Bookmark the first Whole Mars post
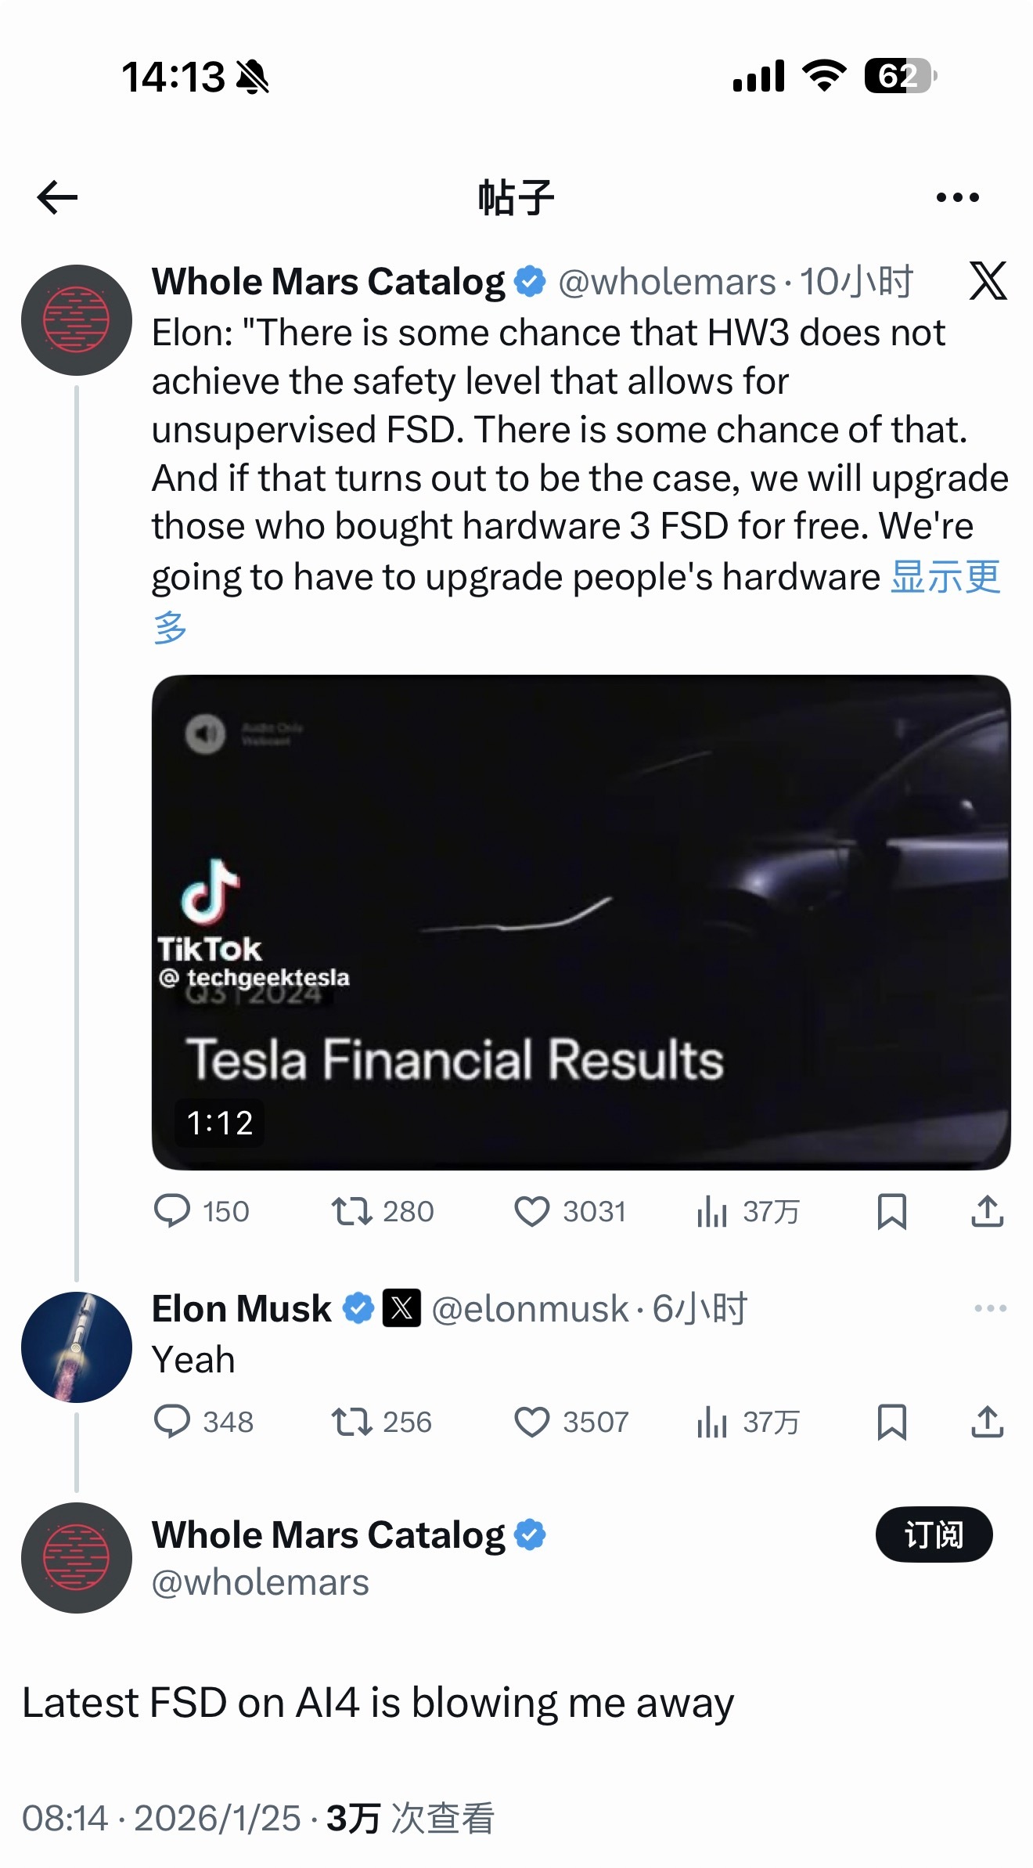This screenshot has height=1868, width=1033. tap(891, 1211)
